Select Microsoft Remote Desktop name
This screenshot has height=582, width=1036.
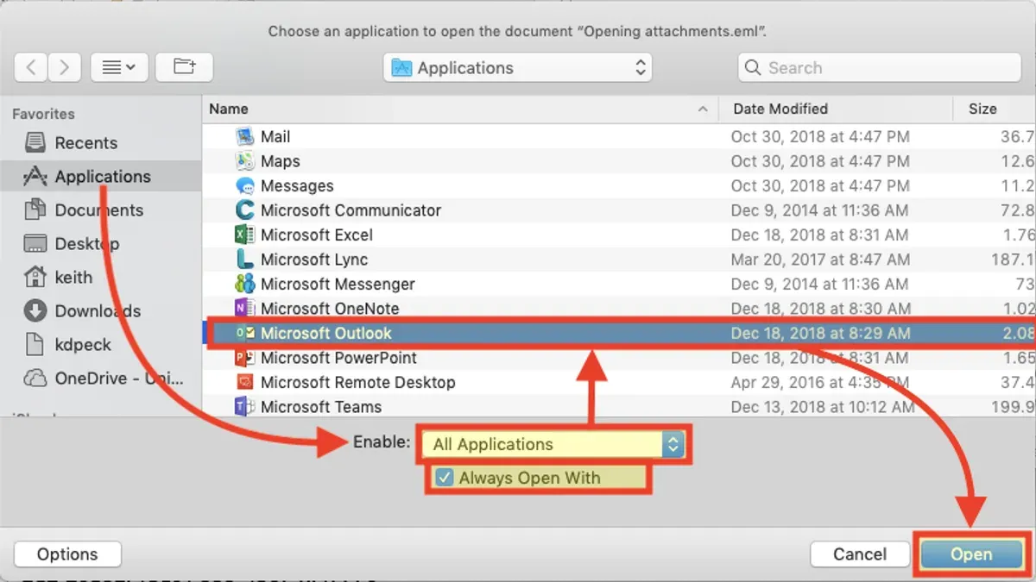[x=358, y=382]
